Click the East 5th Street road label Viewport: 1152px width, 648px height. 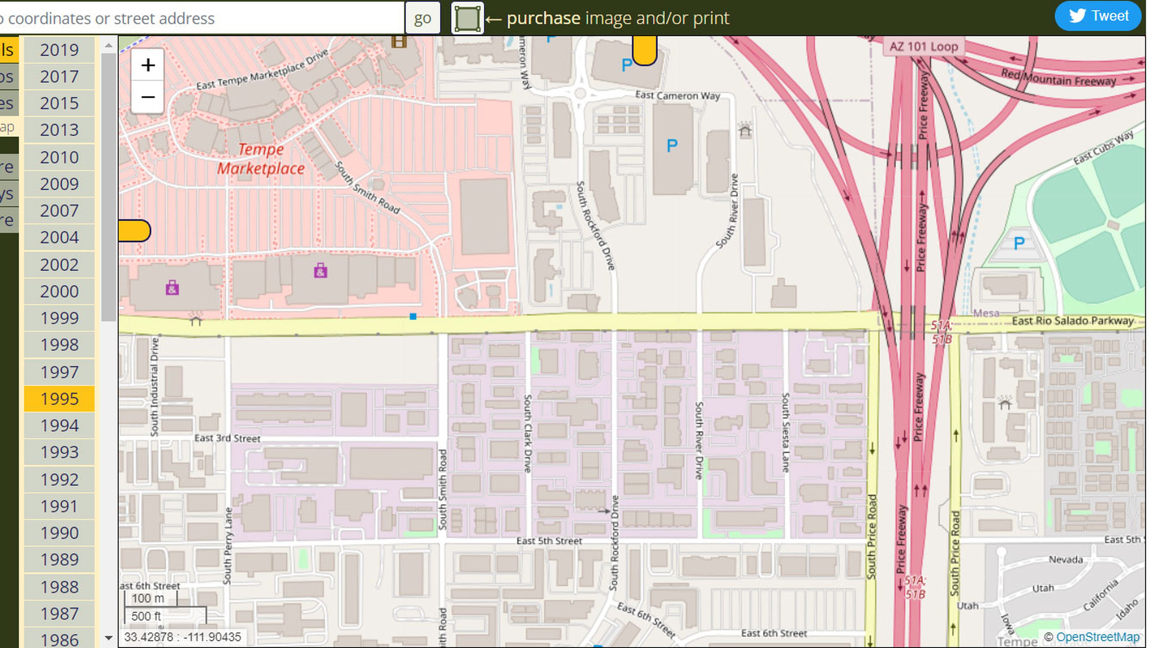point(549,541)
